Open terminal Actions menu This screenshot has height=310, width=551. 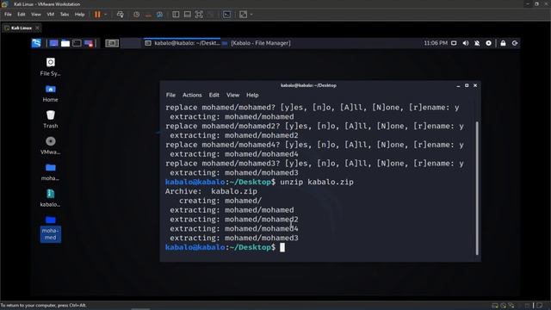pyautogui.click(x=192, y=95)
